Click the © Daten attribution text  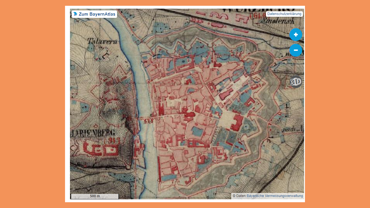[x=239, y=196]
